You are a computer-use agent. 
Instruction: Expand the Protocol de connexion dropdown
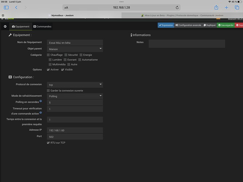coord(75,84)
